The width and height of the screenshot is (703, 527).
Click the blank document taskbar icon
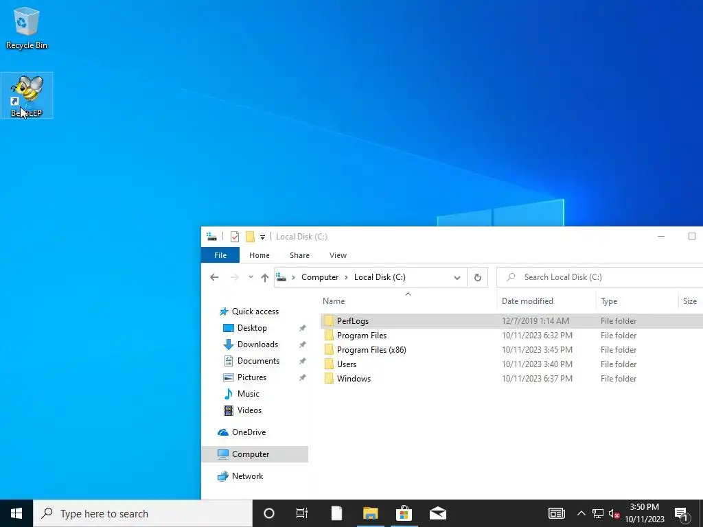point(336,513)
